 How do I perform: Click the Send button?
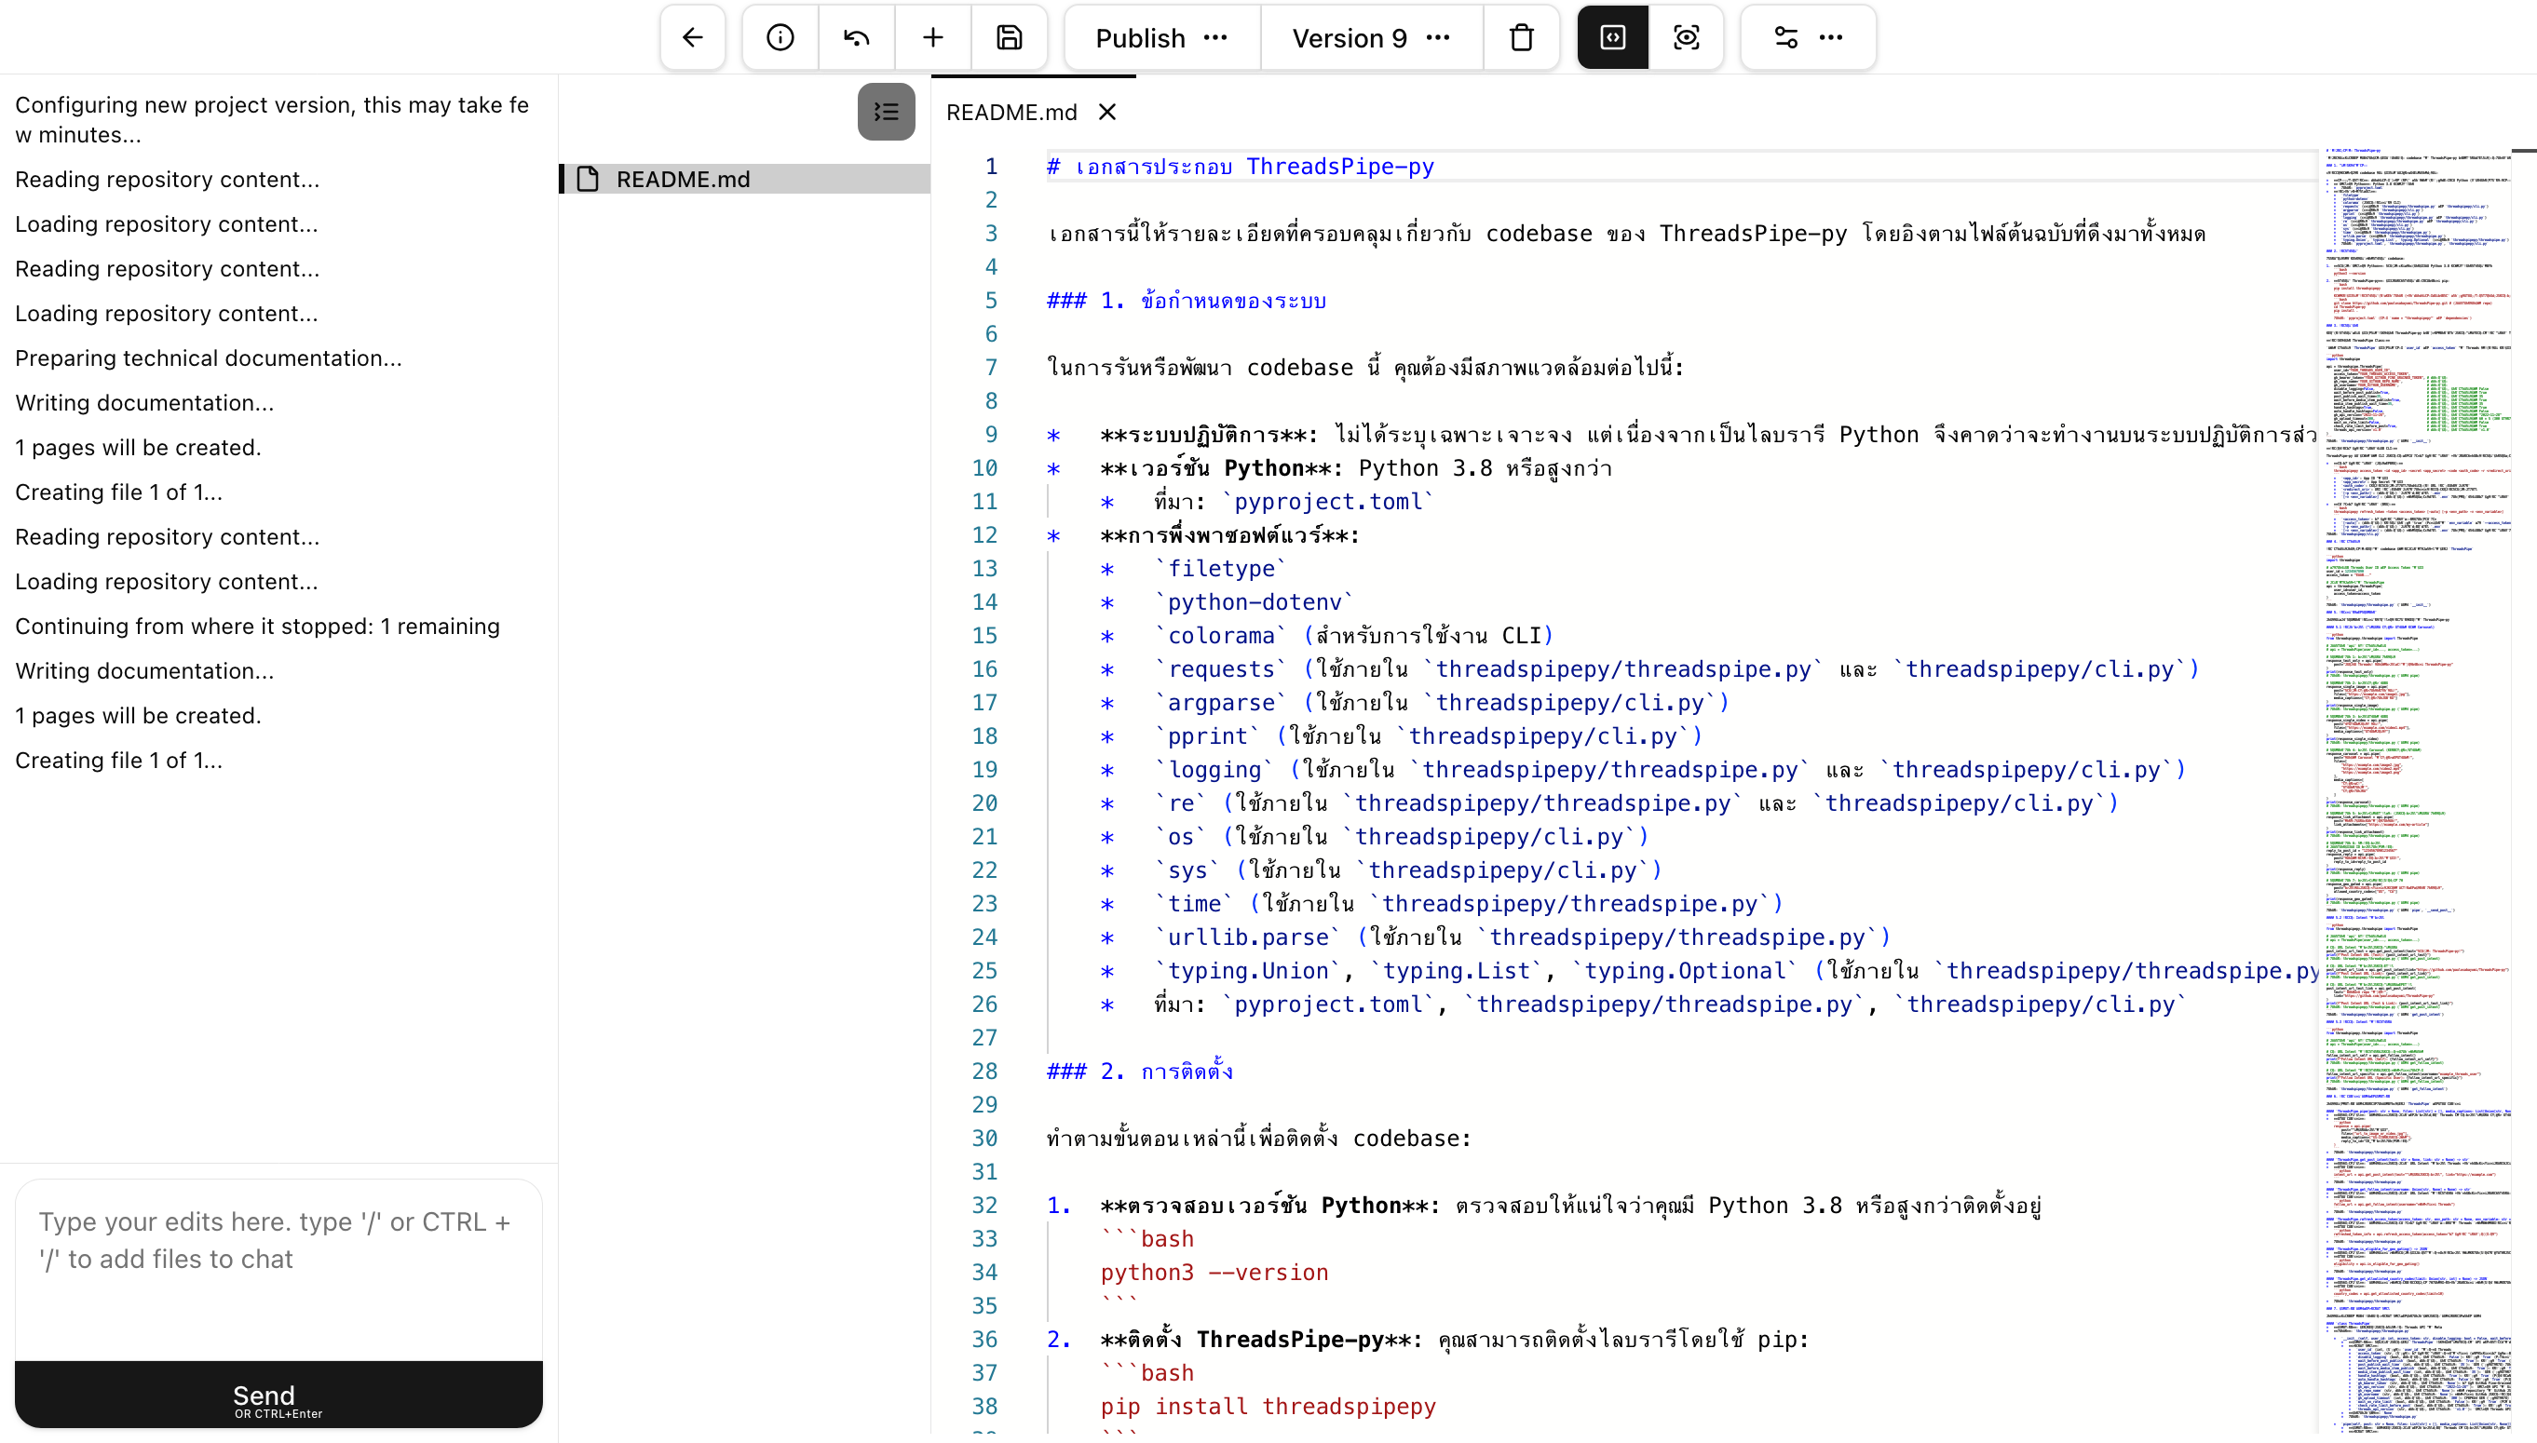pyautogui.click(x=277, y=1396)
